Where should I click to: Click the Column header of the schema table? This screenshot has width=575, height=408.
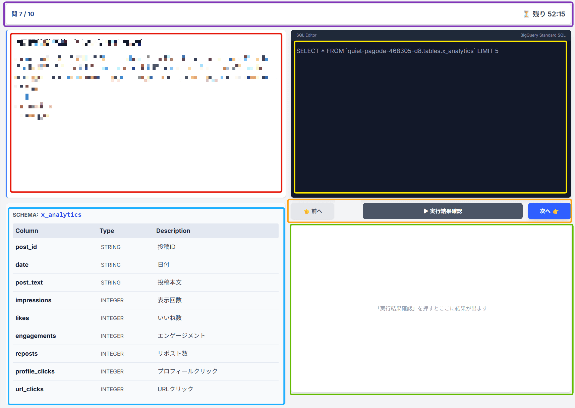click(x=26, y=231)
